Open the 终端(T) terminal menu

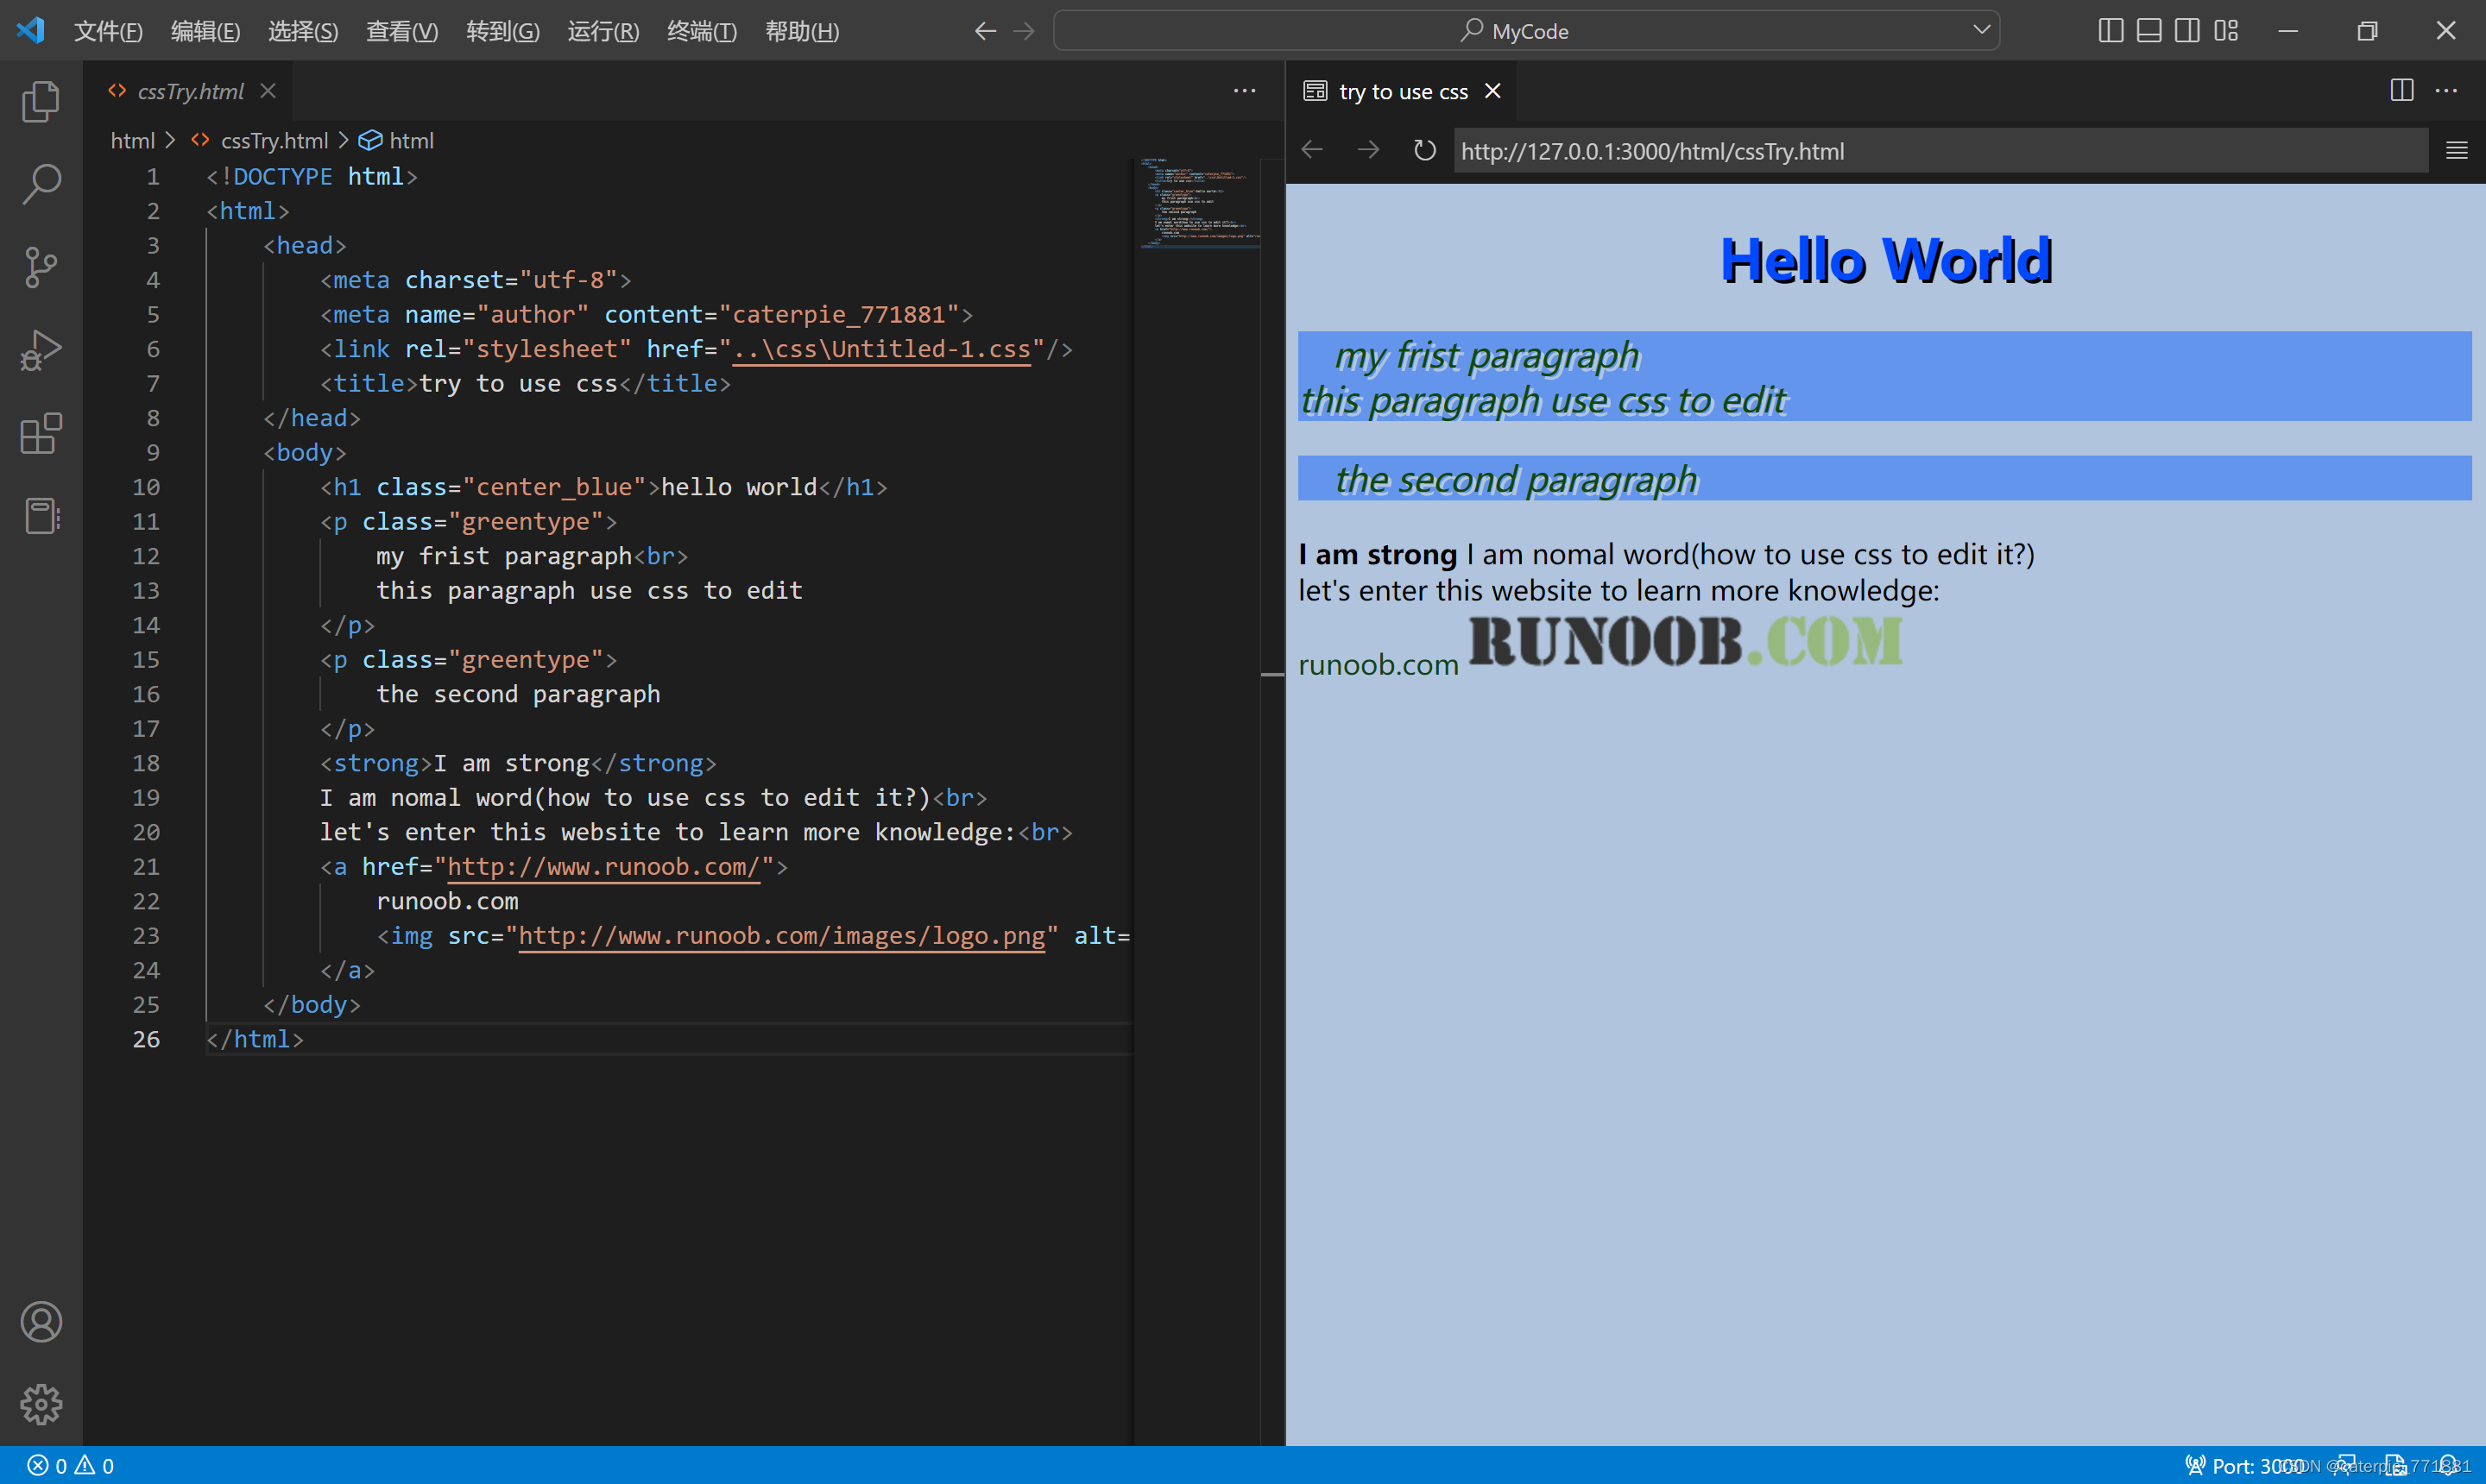[x=701, y=31]
